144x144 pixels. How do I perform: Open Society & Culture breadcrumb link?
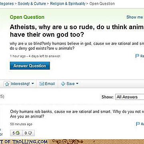click(32, 4)
